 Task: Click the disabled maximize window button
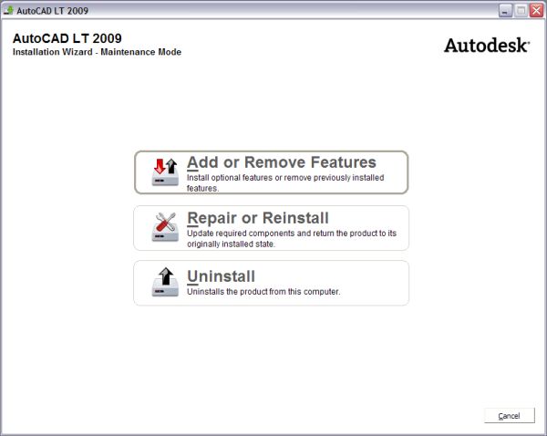(x=521, y=10)
